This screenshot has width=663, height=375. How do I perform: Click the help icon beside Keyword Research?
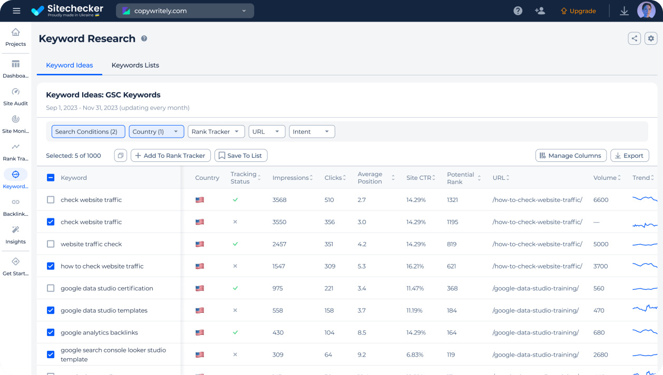pos(144,39)
